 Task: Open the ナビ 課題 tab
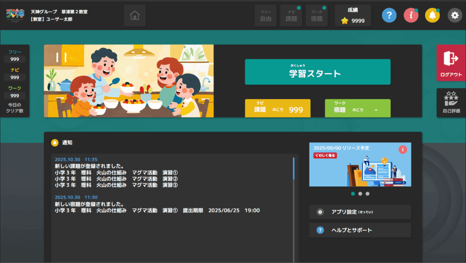click(x=291, y=15)
